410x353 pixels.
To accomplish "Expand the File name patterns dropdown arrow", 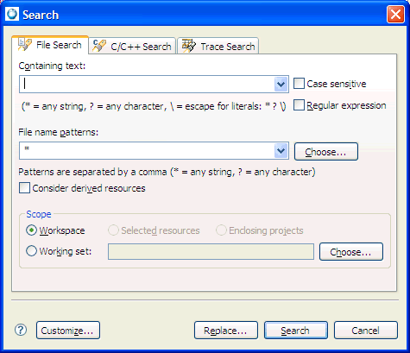I will coord(281,150).
